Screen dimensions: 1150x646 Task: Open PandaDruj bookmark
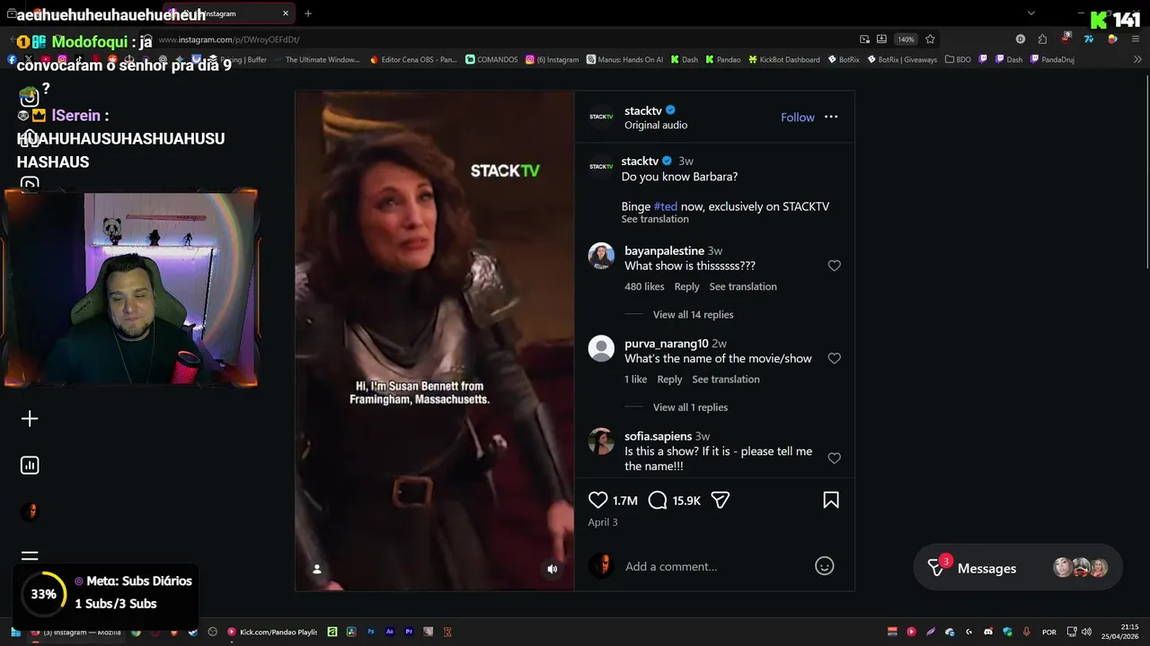tap(1052, 59)
